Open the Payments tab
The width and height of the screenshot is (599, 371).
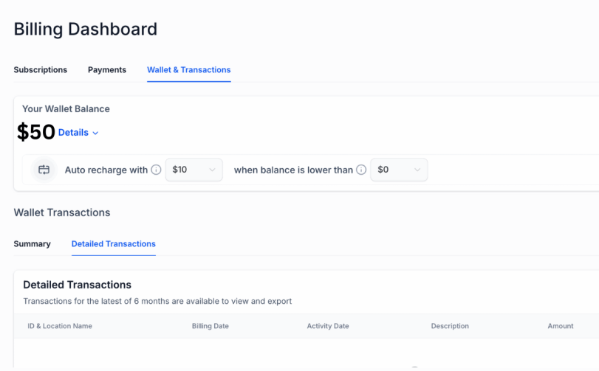(x=107, y=70)
